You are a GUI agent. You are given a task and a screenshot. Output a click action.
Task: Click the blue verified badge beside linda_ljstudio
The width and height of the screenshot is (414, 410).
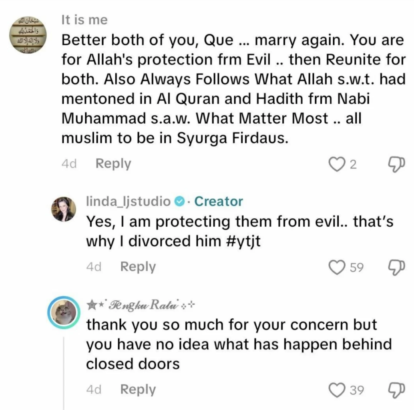coord(180,201)
